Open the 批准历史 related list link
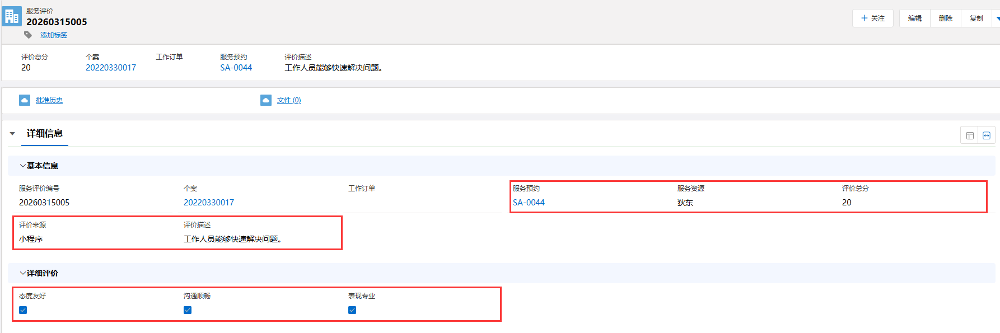The image size is (1000, 333). click(49, 100)
